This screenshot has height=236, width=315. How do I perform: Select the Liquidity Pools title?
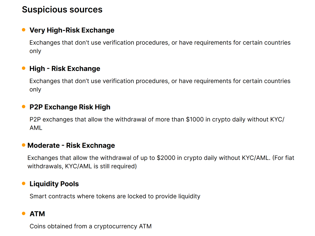(x=54, y=184)
